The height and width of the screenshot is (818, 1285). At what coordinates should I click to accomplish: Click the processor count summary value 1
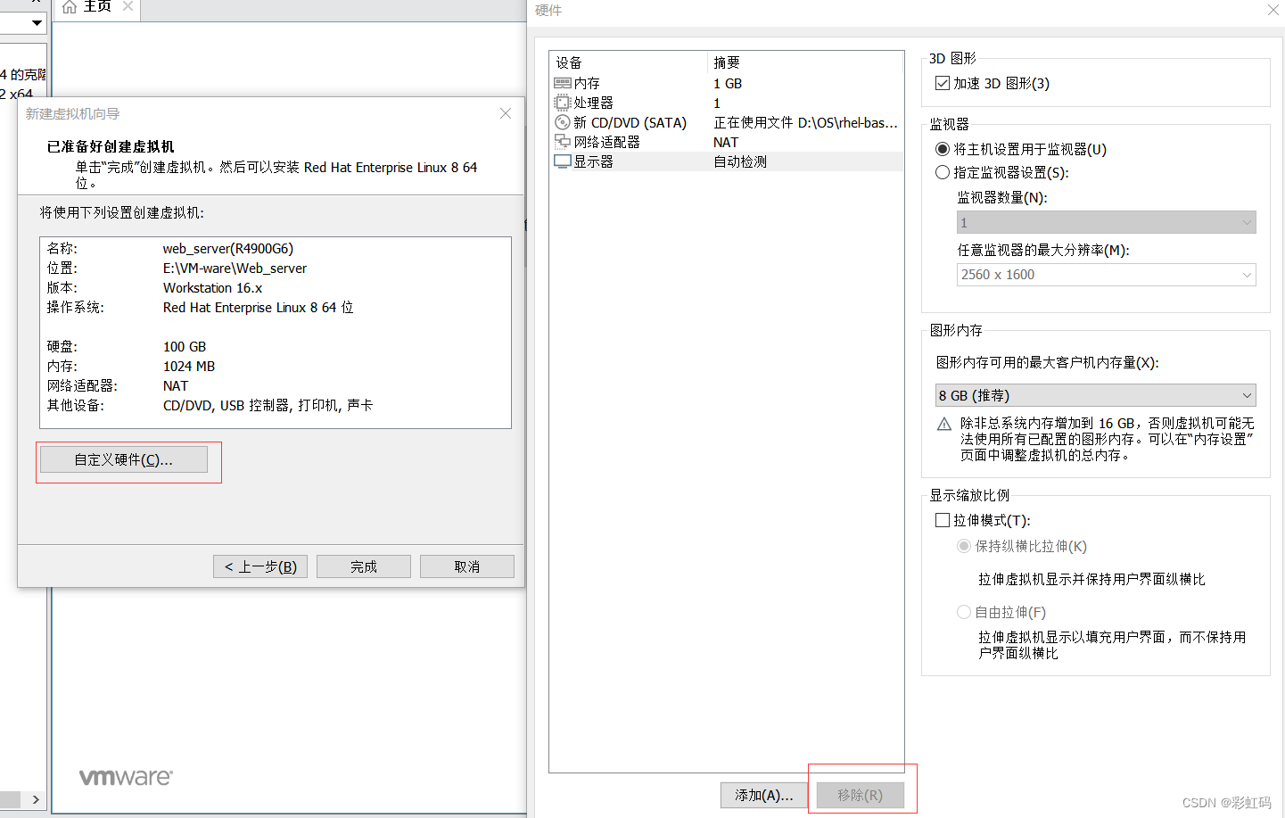717,103
